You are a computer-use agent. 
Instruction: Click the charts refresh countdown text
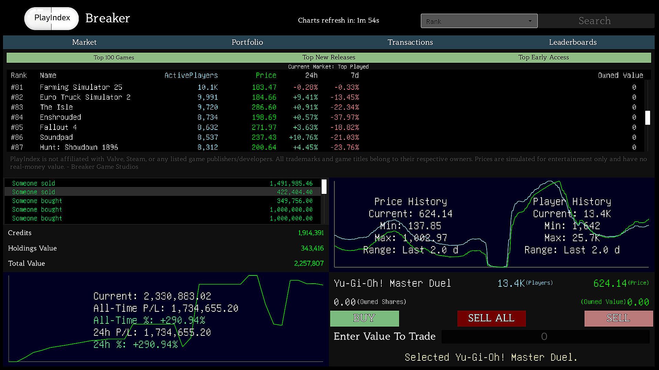tap(338, 21)
